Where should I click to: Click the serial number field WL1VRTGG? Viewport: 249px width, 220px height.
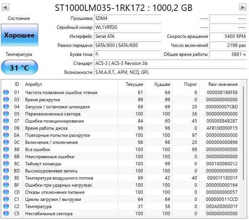pyautogui.click(x=128, y=27)
